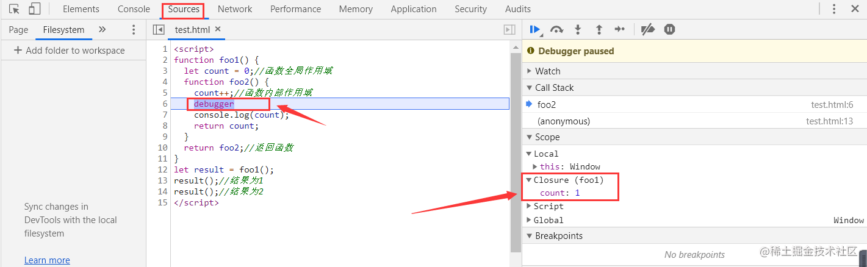The image size is (867, 267).
Task: Activate the inspect element picker icon
Action: (14, 9)
